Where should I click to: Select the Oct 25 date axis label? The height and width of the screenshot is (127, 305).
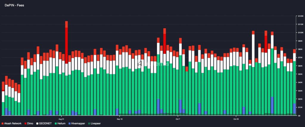point(236,119)
